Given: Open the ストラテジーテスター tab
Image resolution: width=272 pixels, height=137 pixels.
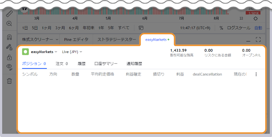Looking at the screenshot, I should point(117,40).
